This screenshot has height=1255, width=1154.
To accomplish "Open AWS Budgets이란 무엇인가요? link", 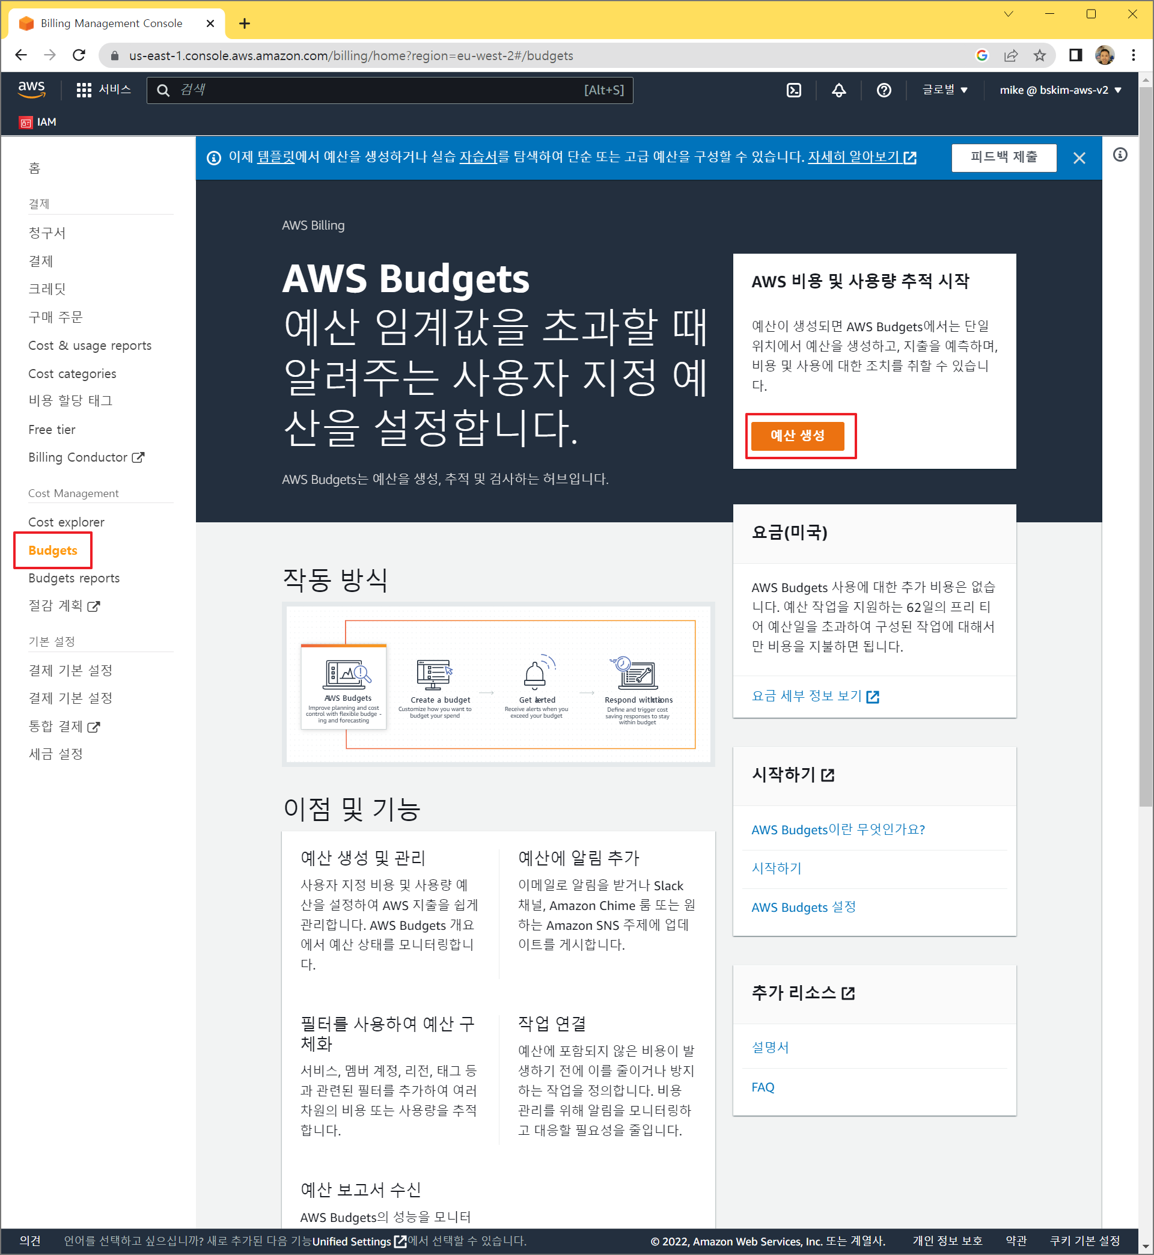I will tap(838, 830).
